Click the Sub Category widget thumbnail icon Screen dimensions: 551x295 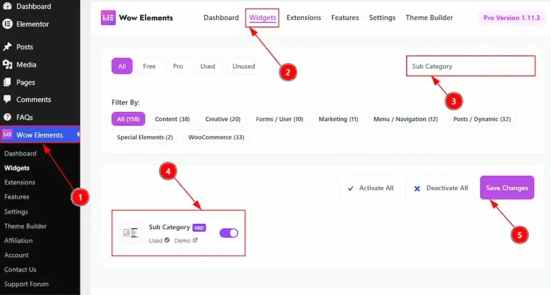131,233
